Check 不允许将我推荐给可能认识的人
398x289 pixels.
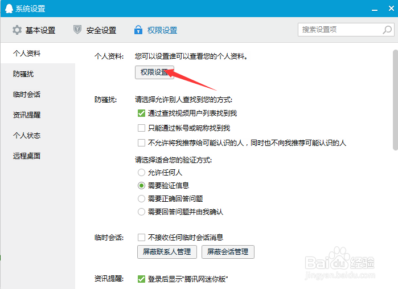[141, 143]
